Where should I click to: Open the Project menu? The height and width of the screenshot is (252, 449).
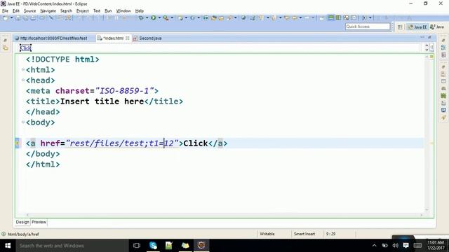(x=83, y=11)
